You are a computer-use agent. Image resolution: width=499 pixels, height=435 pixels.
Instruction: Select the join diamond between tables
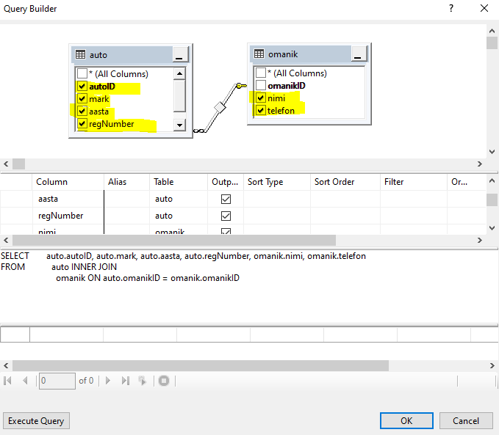pos(218,108)
